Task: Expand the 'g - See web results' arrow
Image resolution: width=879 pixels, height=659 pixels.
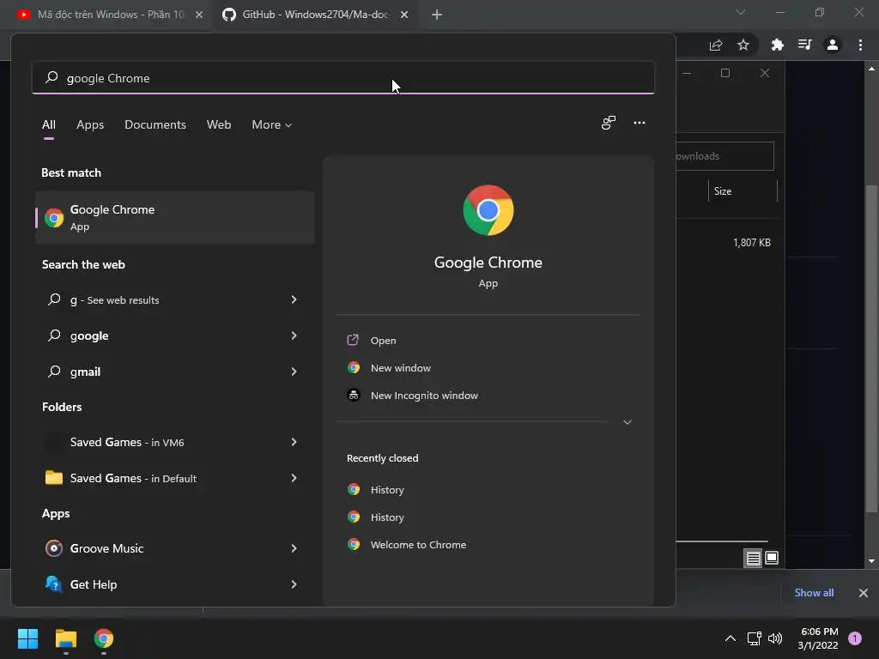Action: click(x=294, y=299)
